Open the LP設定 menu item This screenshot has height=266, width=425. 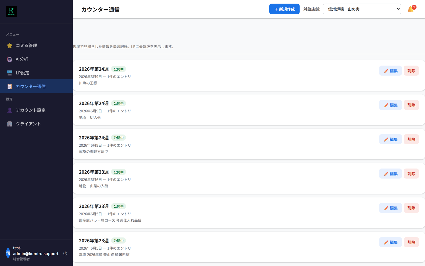point(36,73)
